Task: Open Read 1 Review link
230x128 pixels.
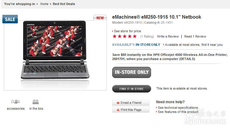Action: [195, 36]
